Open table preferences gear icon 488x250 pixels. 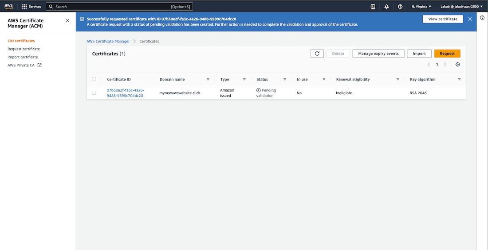pyautogui.click(x=458, y=65)
